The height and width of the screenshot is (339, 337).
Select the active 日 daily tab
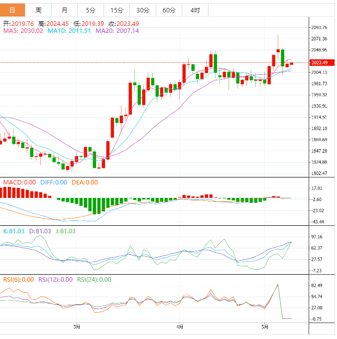tap(12, 10)
